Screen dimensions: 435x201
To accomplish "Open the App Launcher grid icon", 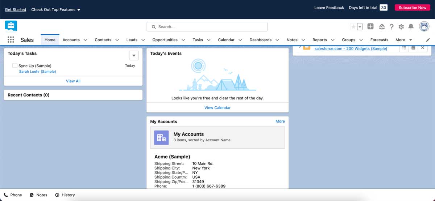I will (x=11, y=40).
